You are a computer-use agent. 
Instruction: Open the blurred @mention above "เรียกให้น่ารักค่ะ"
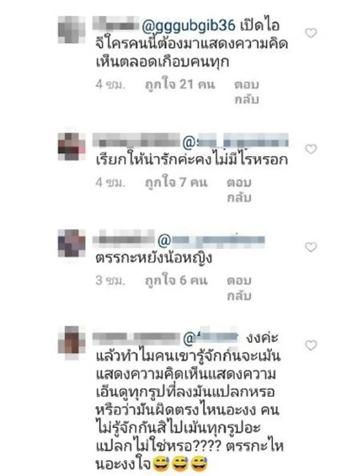[x=236, y=143]
